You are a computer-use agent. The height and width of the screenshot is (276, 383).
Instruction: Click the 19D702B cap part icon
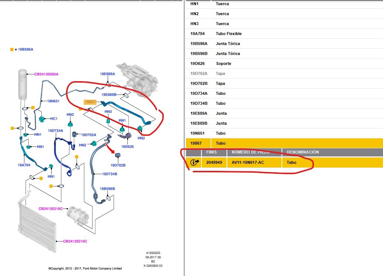tap(118, 155)
